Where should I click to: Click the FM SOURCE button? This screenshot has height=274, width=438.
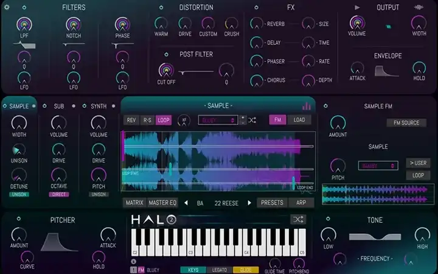[x=406, y=122]
